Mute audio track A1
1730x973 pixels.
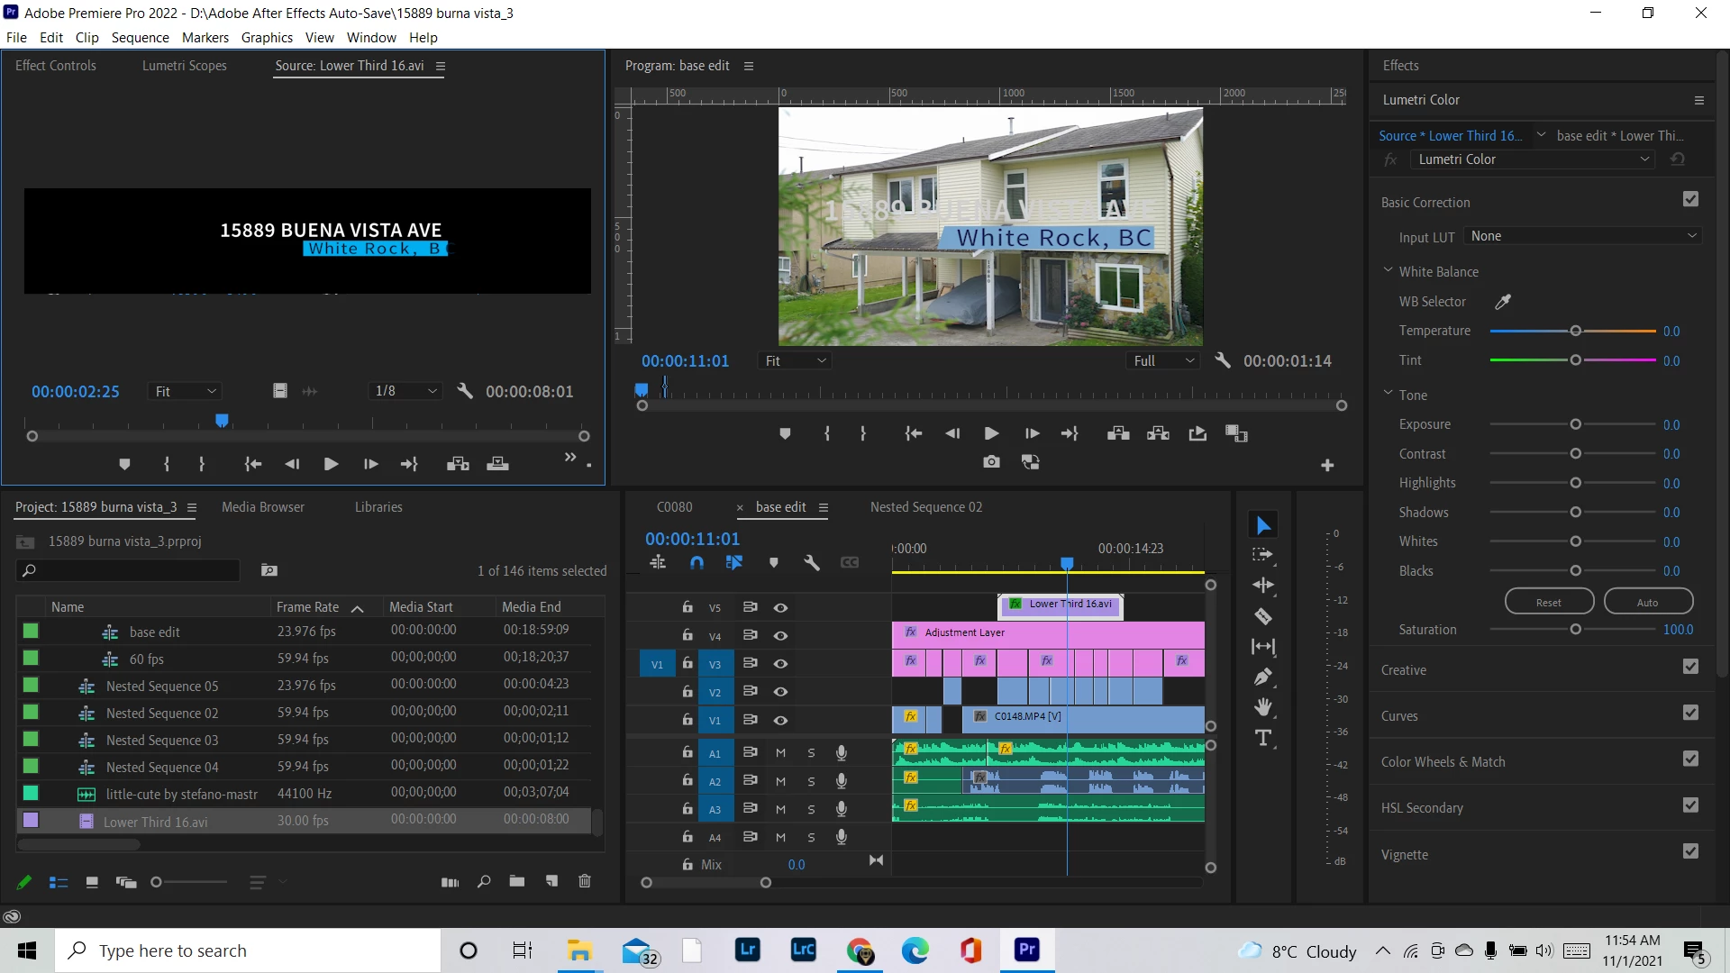(x=780, y=753)
